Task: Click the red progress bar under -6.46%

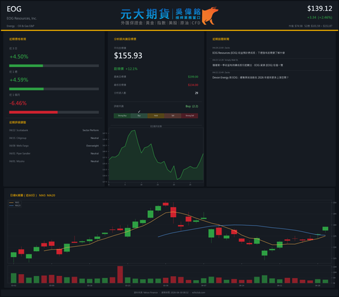Action: click(x=33, y=113)
